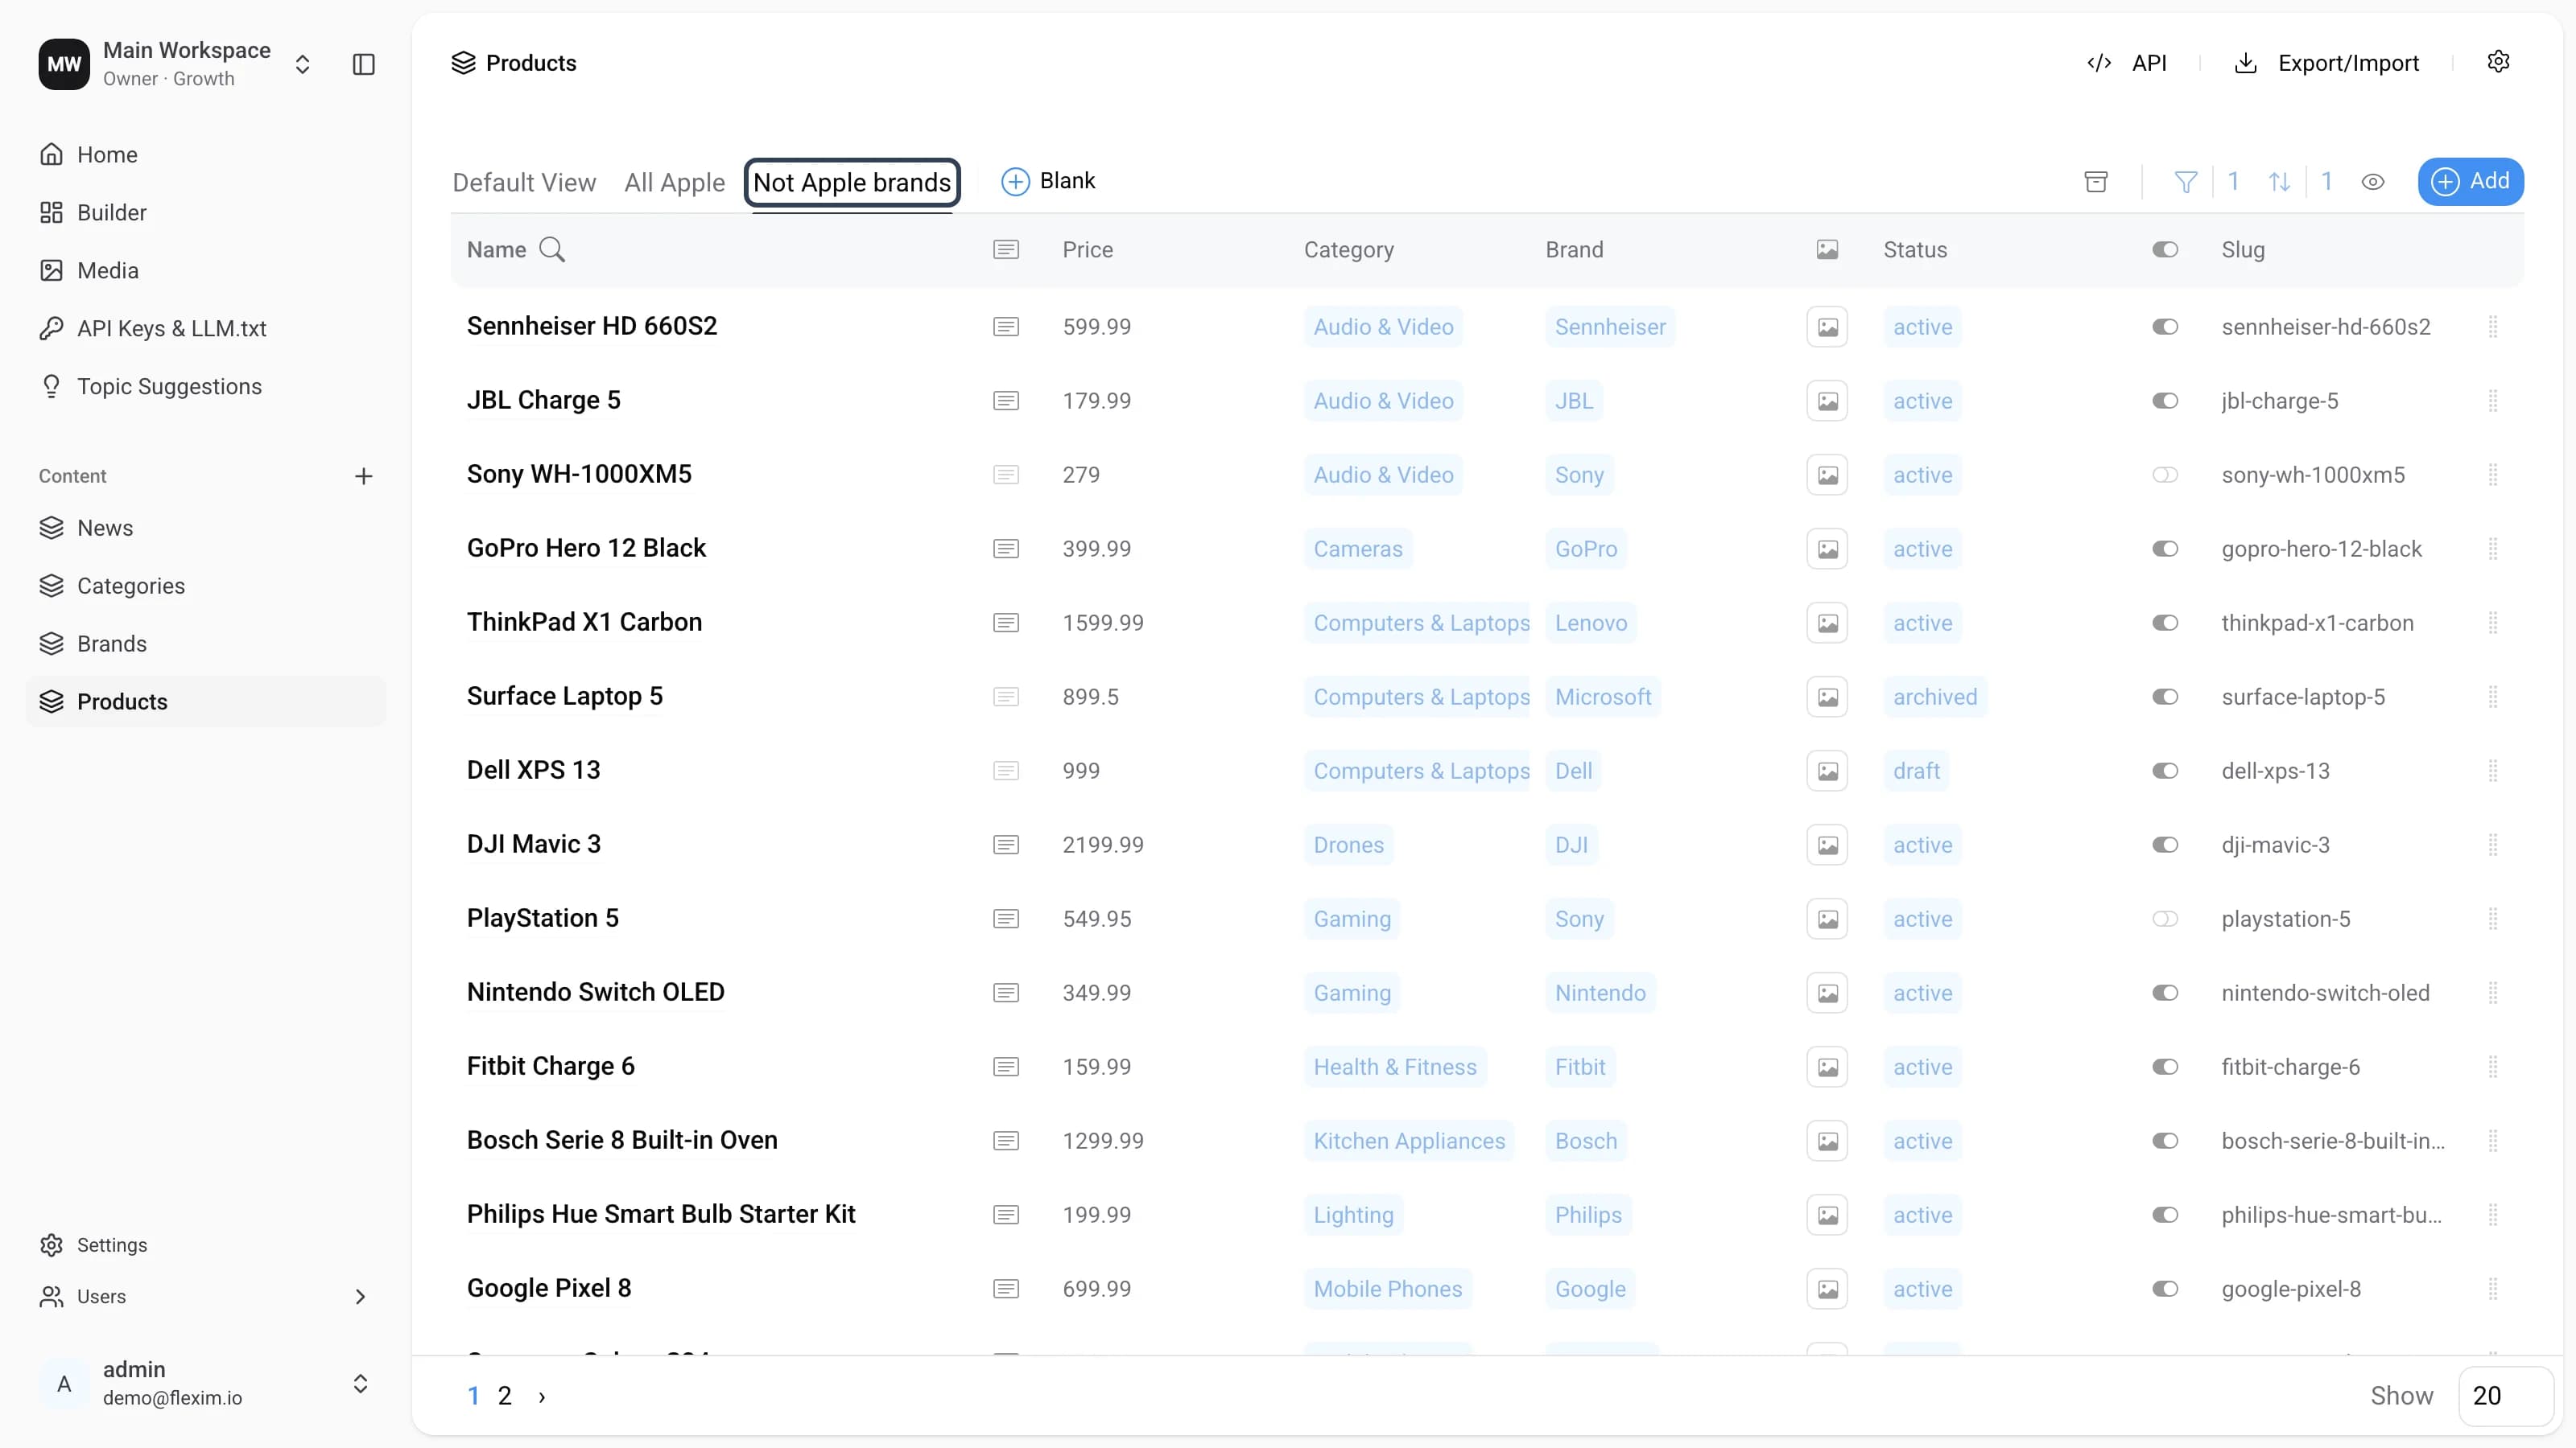Viewport: 2576px width, 1448px height.
Task: Toggle the switch for JBL Charge 5
Action: click(x=2165, y=401)
